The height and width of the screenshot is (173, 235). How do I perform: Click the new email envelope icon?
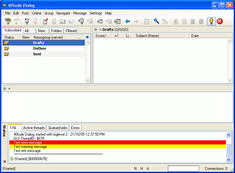point(62,21)
